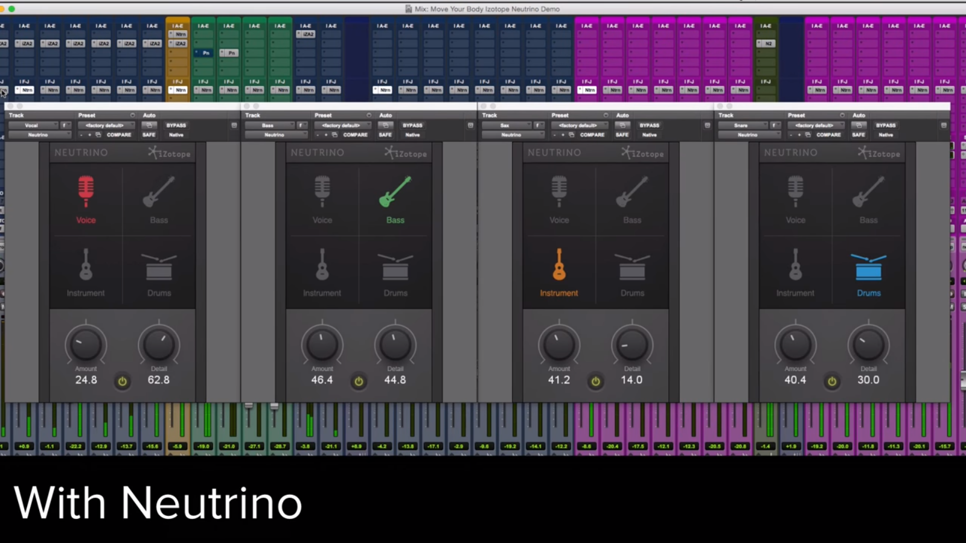Click the Detail knob in Vocal track Neutrino
Screen dimensions: 966x543
pyautogui.click(x=159, y=345)
